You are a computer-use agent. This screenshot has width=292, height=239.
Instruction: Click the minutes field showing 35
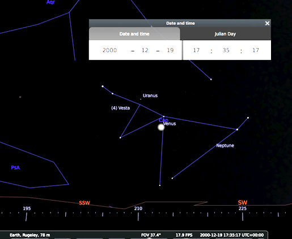tap(226, 50)
